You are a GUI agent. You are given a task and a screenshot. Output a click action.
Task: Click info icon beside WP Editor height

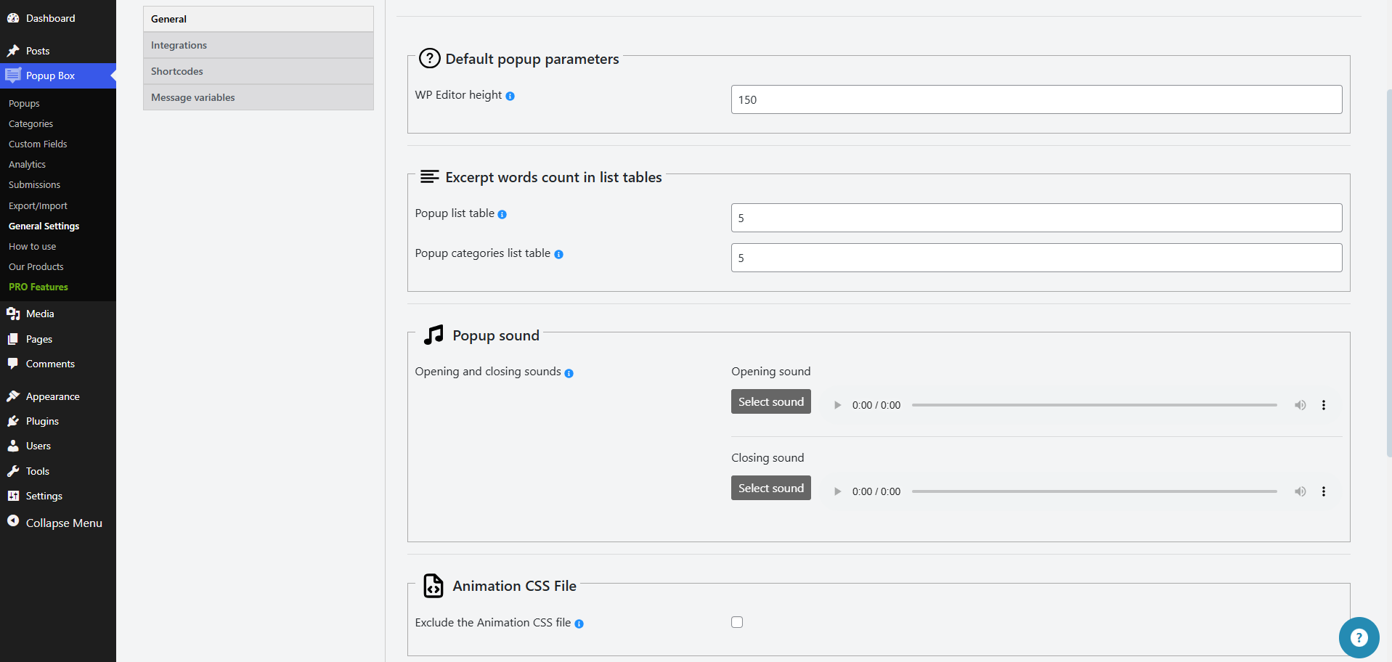point(510,96)
